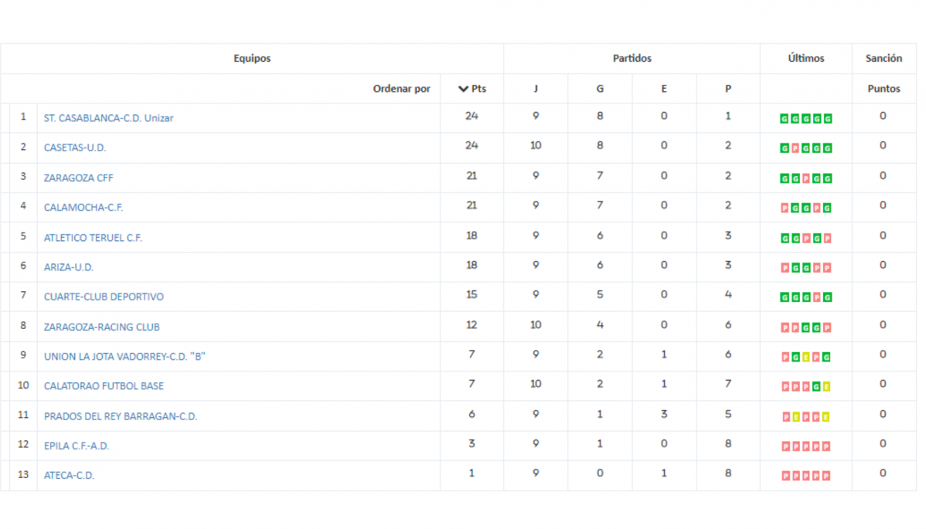Click the Pts sort chevron arrow
Screen dimensions: 926x529
click(463, 89)
